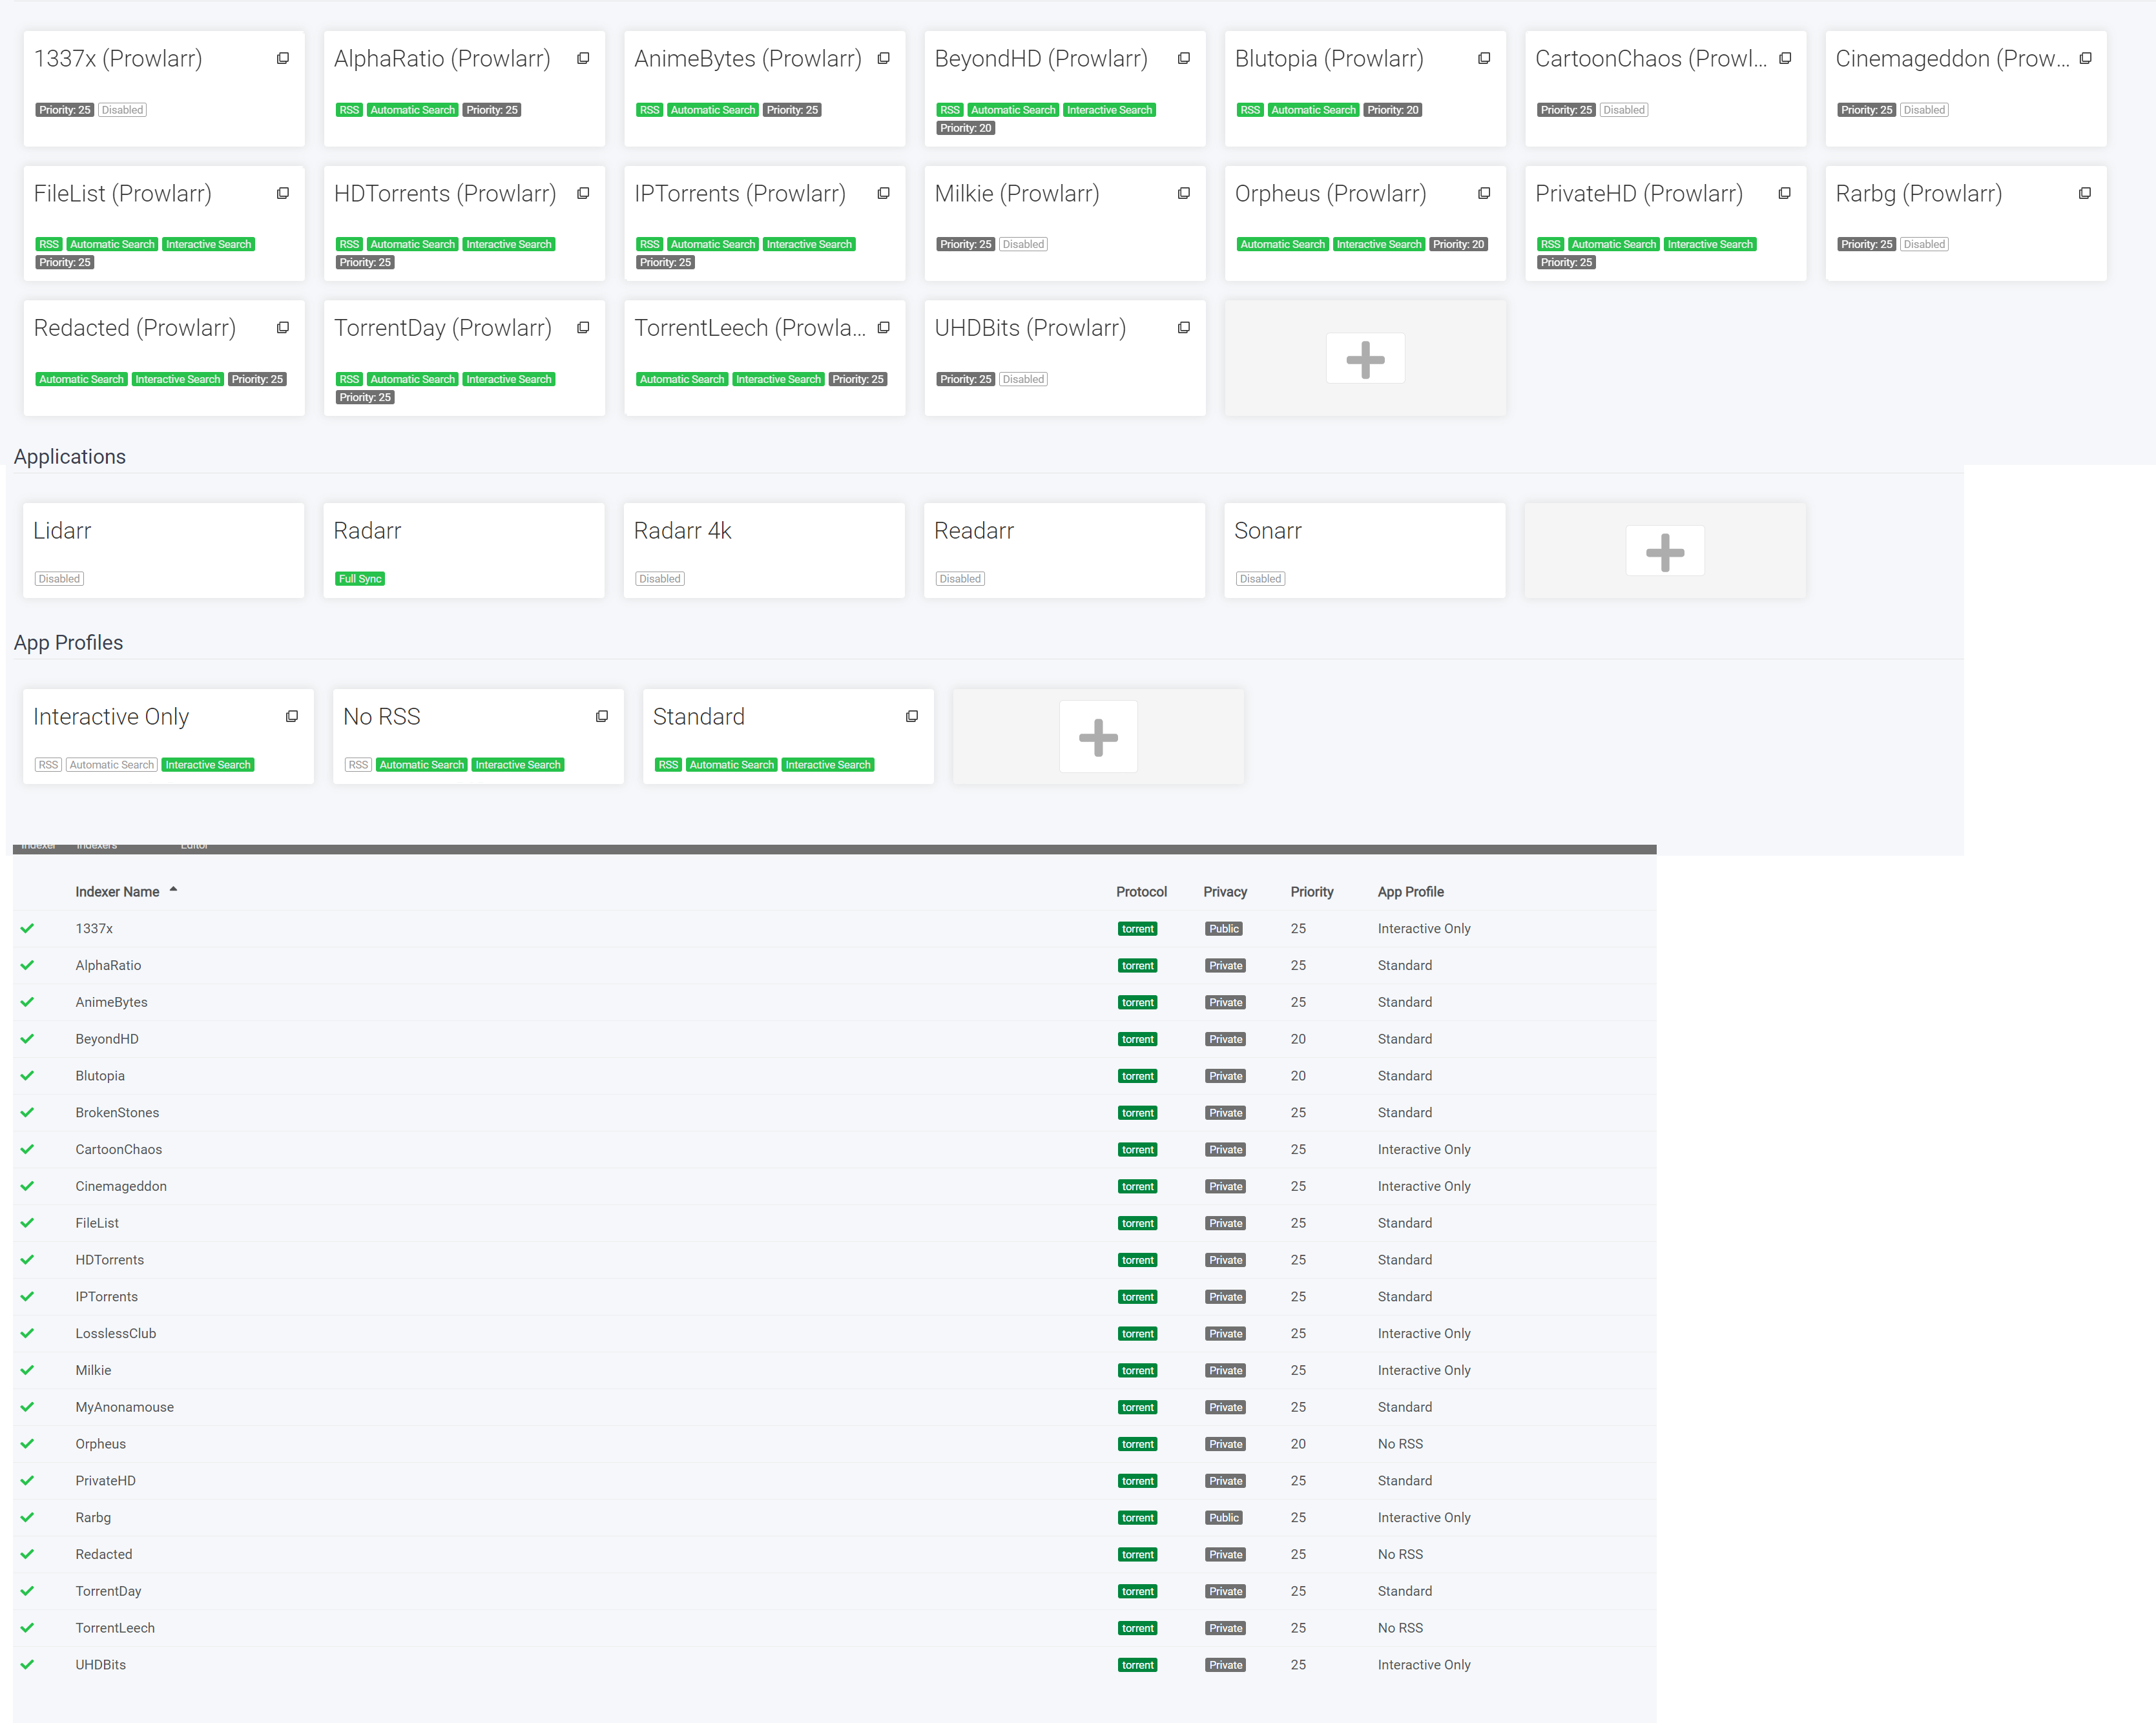The height and width of the screenshot is (1723, 2156).
Task: Click the plus card to add a new application
Action: pos(1664,550)
